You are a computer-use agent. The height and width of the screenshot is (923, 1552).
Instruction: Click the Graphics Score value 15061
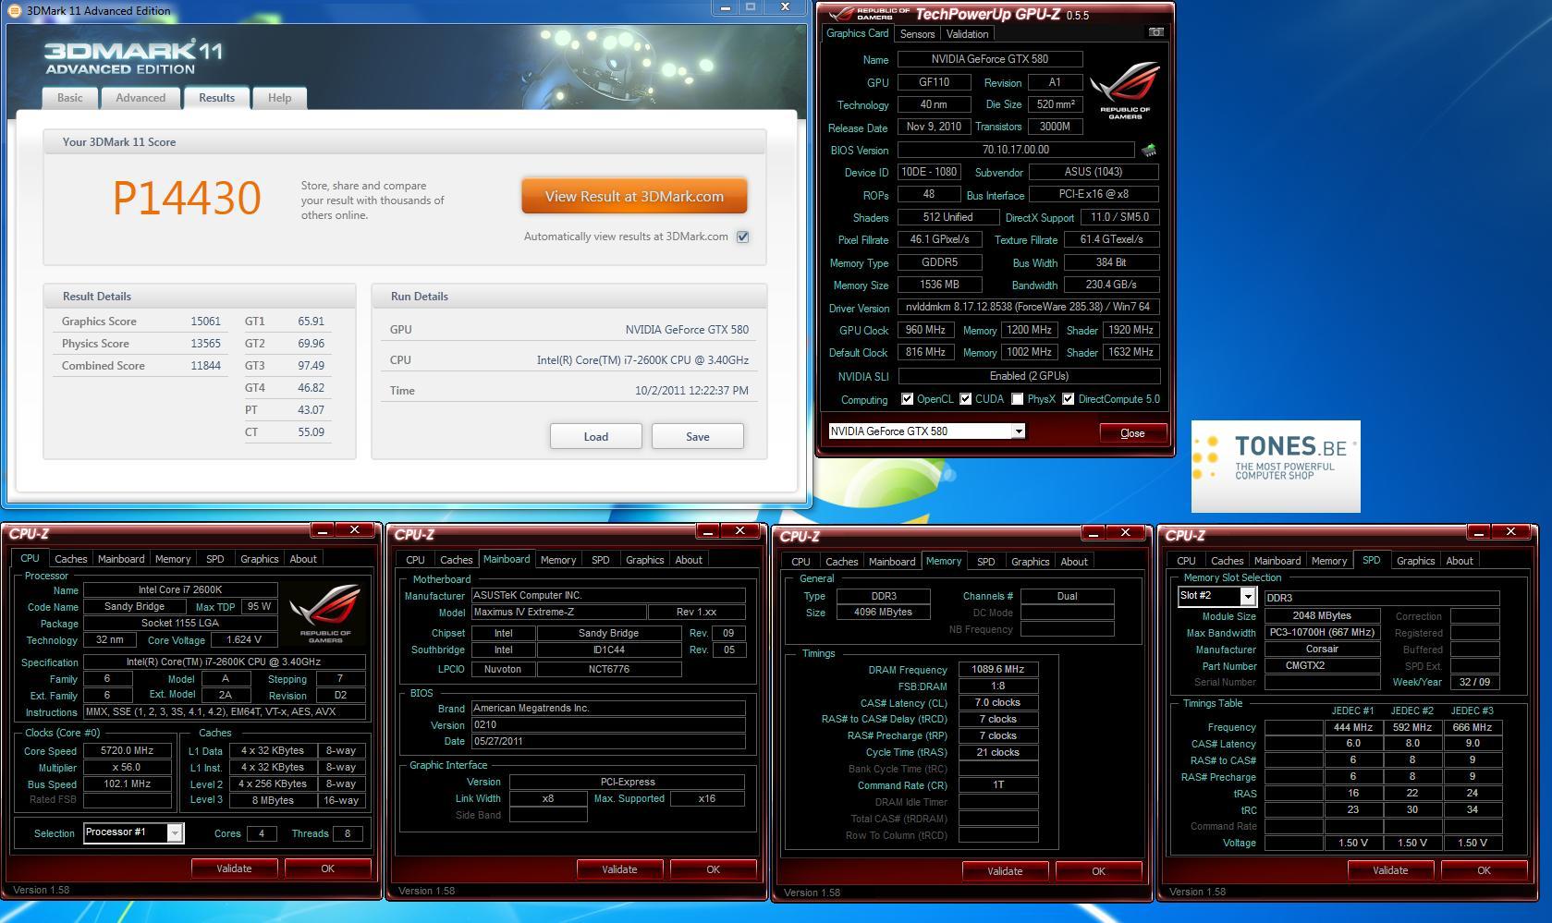(x=205, y=322)
